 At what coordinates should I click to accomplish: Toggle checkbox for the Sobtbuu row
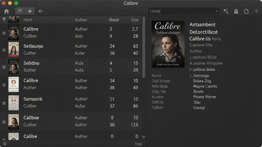tap(4, 67)
